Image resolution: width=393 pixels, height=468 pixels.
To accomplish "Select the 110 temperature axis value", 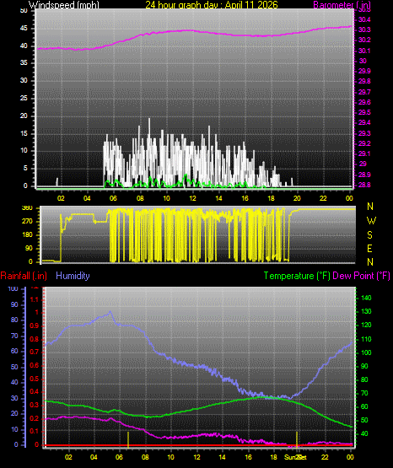I will tap(366, 339).
